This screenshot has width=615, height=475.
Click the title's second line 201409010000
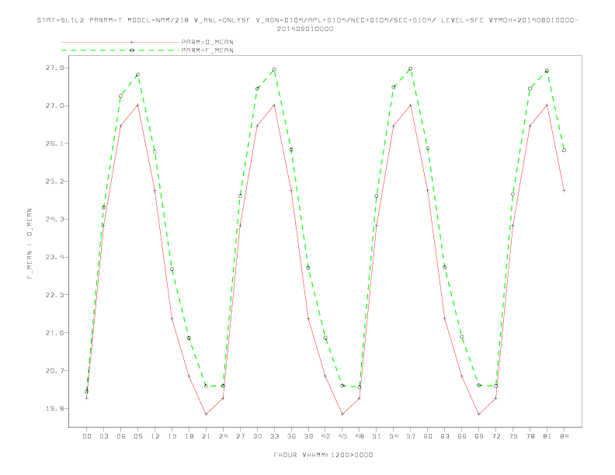tap(305, 29)
